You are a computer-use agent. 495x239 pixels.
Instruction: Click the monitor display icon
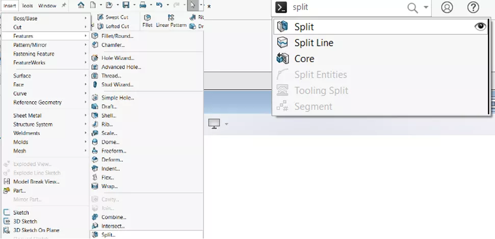point(214,124)
